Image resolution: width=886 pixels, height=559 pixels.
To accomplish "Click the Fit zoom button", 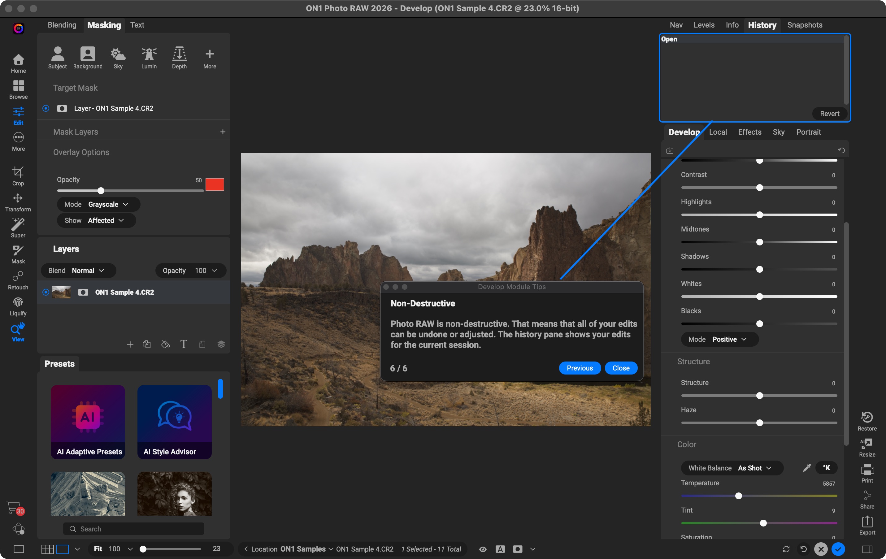I will click(x=98, y=549).
